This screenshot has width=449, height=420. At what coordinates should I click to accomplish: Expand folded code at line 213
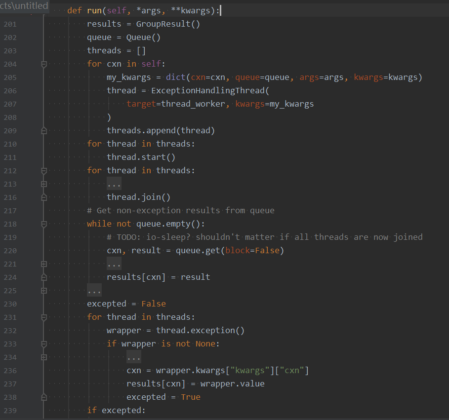pyautogui.click(x=44, y=184)
